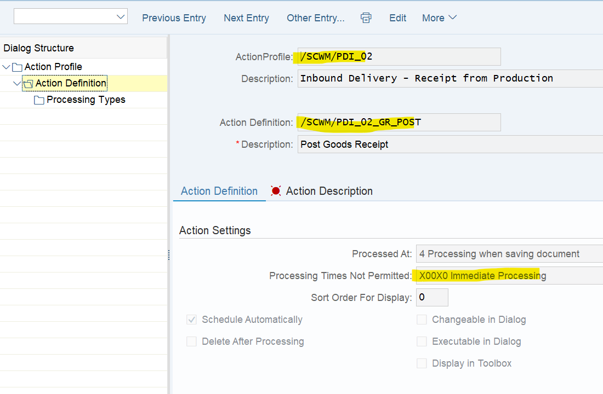Click the Processing Types folder icon
Viewport: 603px width, 394px height.
point(39,100)
